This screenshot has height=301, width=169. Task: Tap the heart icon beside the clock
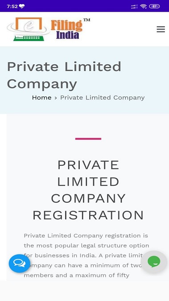(x=22, y=6)
